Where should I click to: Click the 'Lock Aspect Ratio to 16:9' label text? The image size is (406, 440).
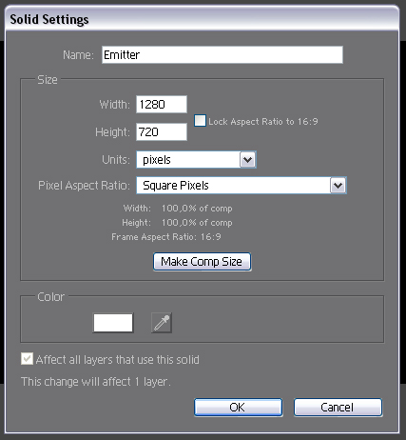263,122
